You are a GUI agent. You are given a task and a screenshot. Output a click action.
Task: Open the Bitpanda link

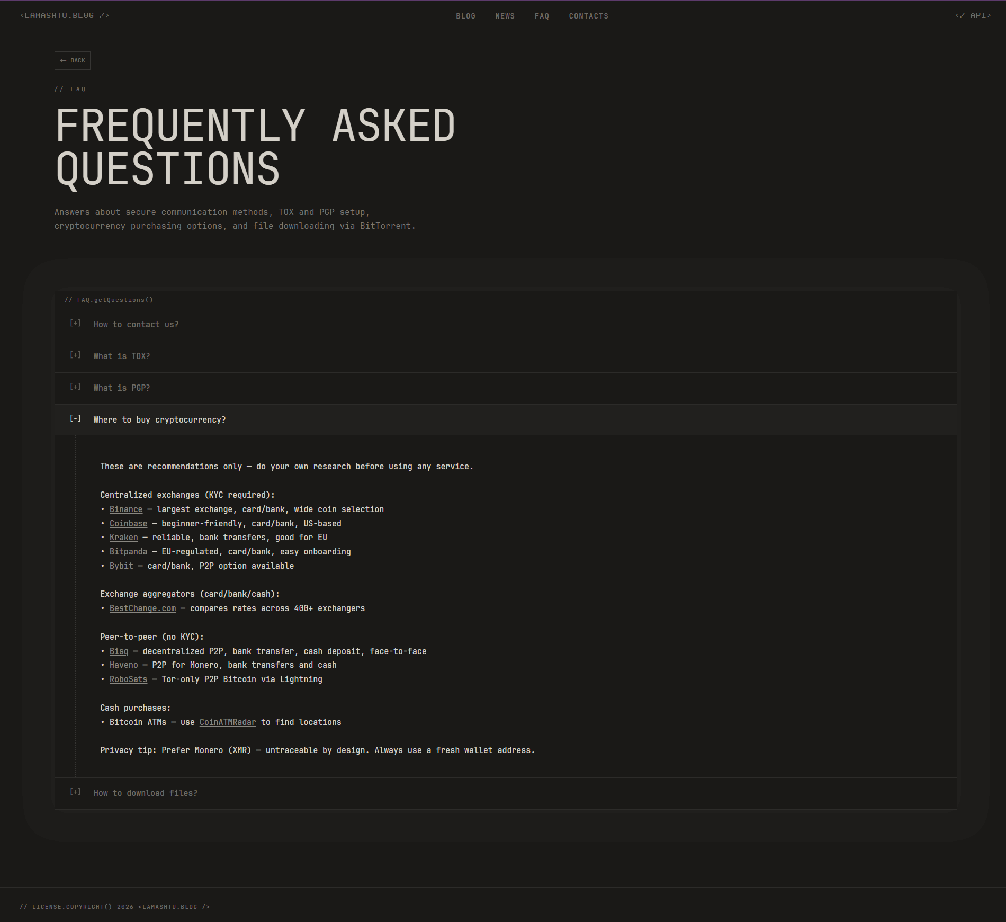tap(128, 552)
